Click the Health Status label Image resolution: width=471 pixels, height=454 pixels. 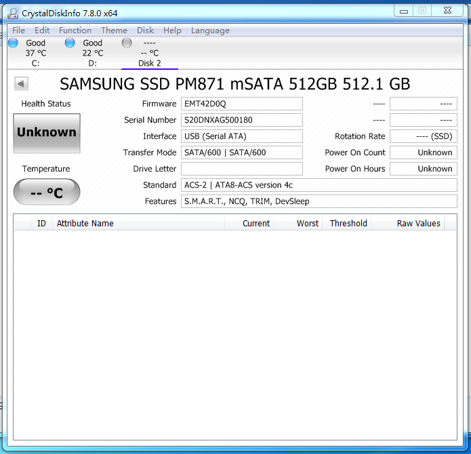pos(46,104)
